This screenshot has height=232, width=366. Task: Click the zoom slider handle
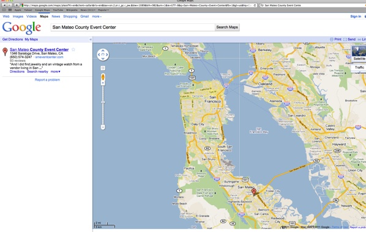(x=103, y=102)
